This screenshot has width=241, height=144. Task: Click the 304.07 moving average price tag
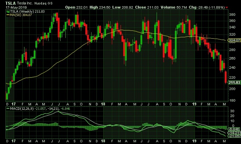click(234, 40)
